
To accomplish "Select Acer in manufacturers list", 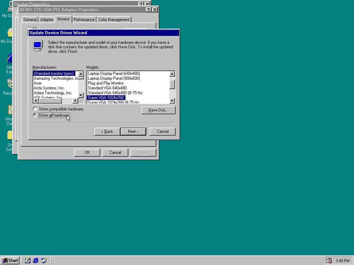I will (38, 83).
